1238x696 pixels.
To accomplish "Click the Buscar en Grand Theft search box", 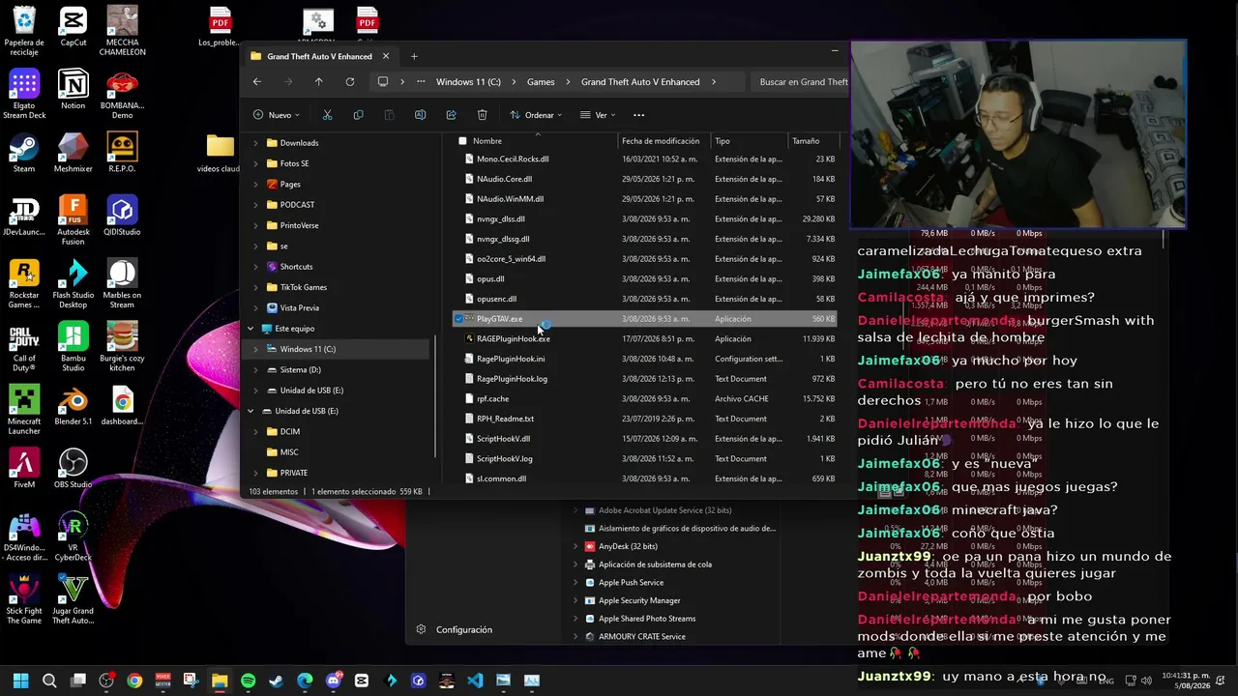I will click(x=801, y=82).
